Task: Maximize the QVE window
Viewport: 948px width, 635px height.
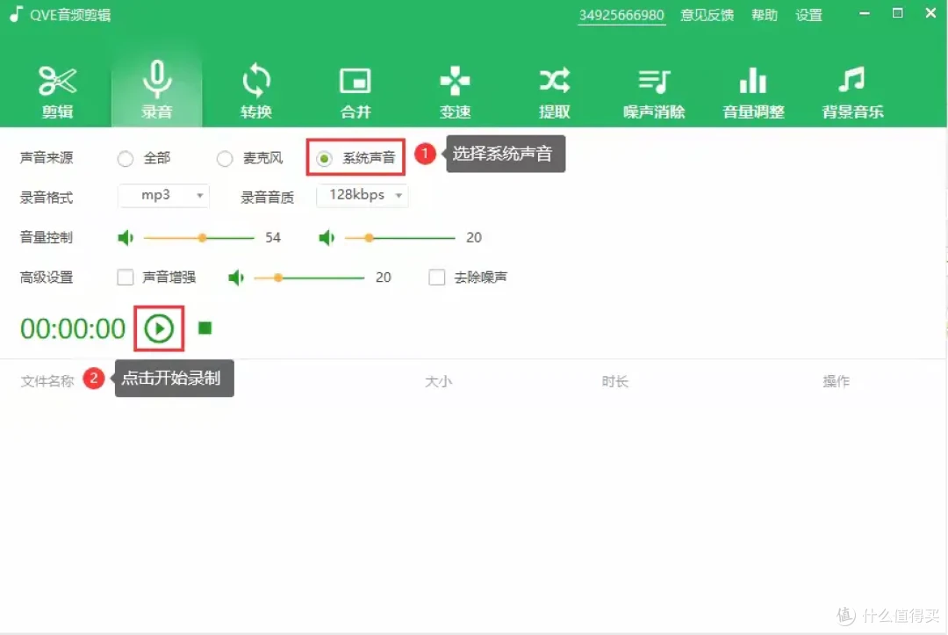Action: pyautogui.click(x=898, y=13)
